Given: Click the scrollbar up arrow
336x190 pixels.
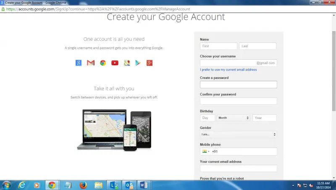Looking at the screenshot, I should (334, 15).
